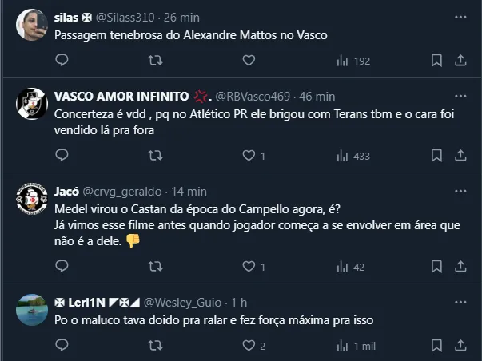482x361 pixels.
Task: Reply to silas's tweet
Action: (62, 60)
